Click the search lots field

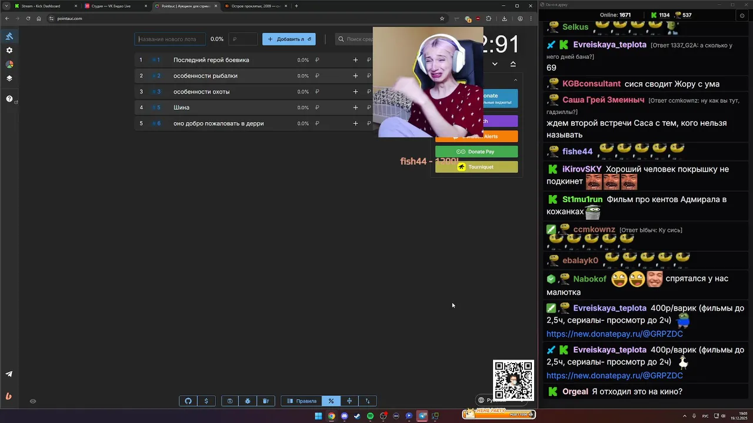(354, 39)
